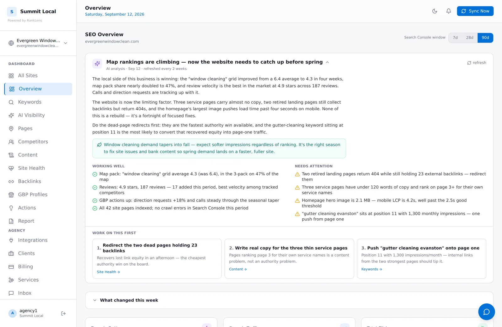Follow the Keywords link in card 3
This screenshot has height=327, width=502.
371,269
